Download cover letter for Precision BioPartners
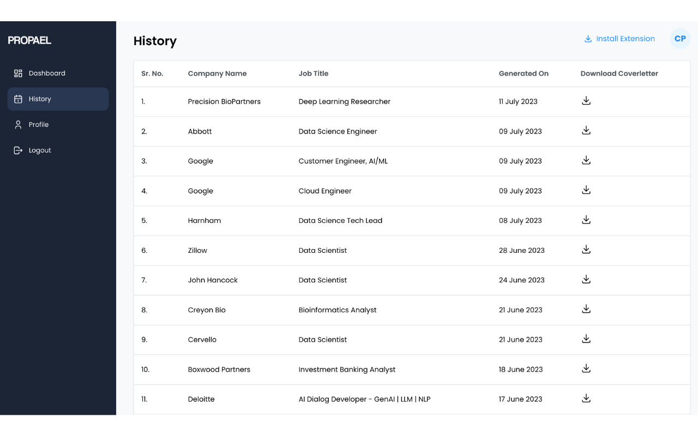 pyautogui.click(x=586, y=101)
